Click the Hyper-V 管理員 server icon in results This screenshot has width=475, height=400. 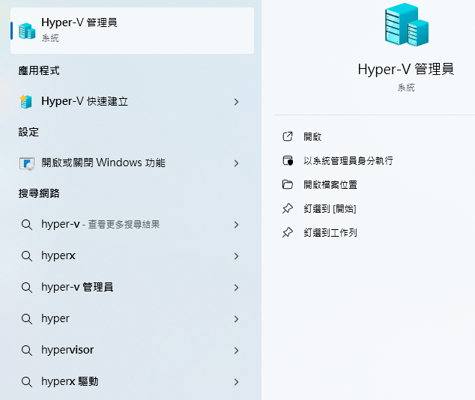[27, 31]
